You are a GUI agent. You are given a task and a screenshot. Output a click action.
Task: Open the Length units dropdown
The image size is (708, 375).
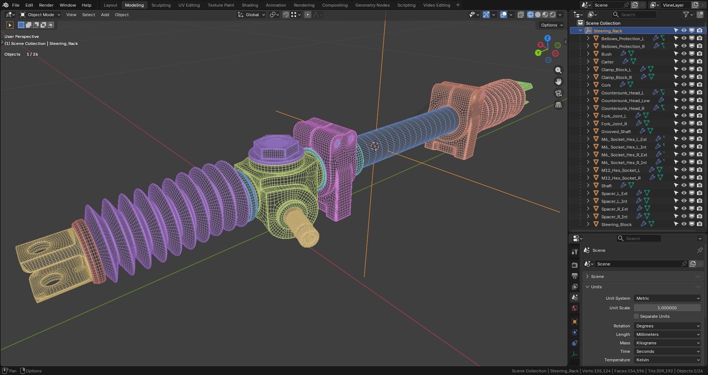pyautogui.click(x=667, y=334)
